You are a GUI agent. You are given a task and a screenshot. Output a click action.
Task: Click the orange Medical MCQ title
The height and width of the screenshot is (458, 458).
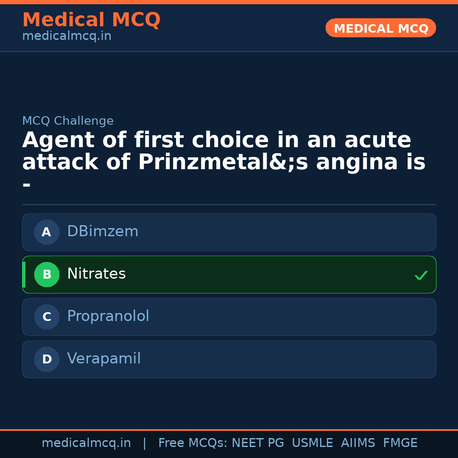(91, 20)
